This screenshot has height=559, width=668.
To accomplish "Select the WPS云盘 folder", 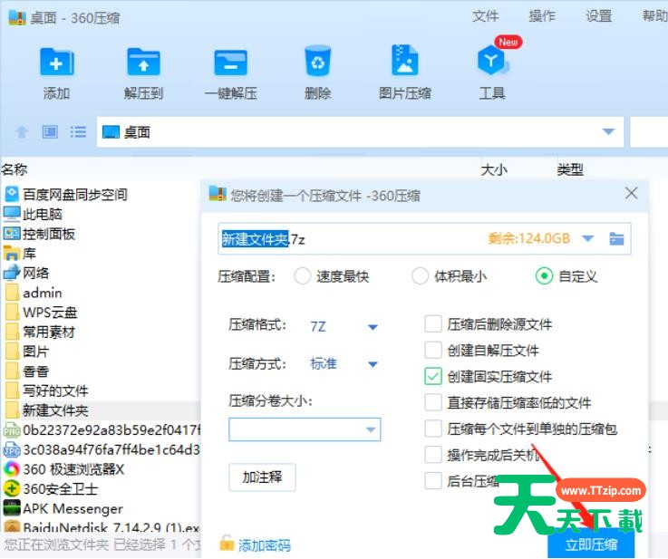I will [x=41, y=312].
